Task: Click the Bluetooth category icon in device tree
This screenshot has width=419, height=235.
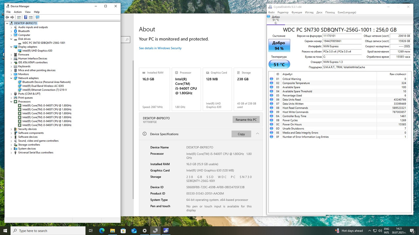Action: pos(15,31)
